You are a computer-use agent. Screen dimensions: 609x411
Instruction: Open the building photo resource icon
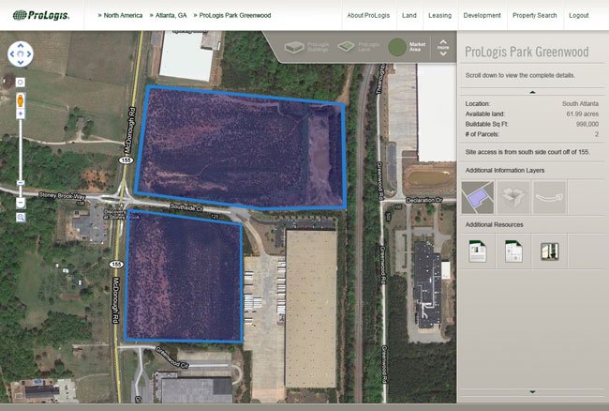pos(550,251)
